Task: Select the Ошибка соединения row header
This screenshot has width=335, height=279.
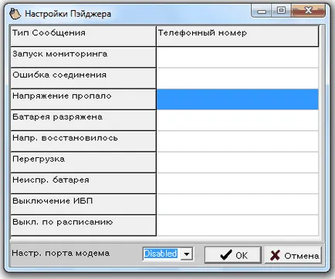Action: pos(83,79)
